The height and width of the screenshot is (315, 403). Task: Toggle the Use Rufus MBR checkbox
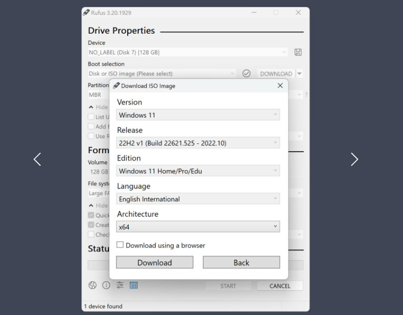91,136
